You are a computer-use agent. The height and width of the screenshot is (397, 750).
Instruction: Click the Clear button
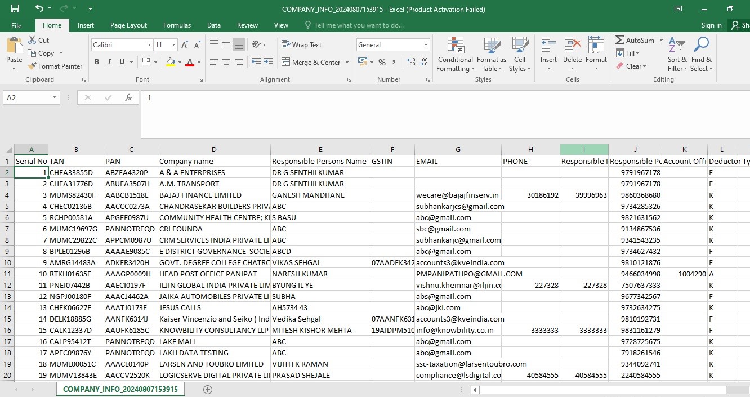[x=631, y=66]
